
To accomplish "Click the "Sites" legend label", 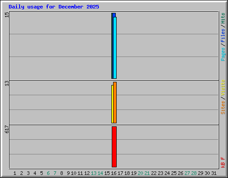I will coord(223,108).
